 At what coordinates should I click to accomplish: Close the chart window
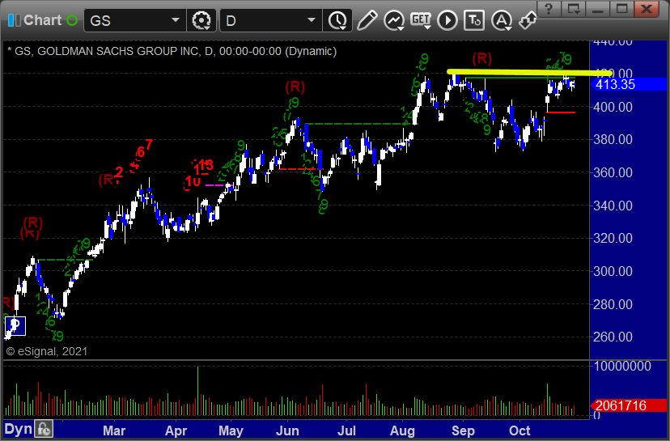pyautogui.click(x=646, y=9)
